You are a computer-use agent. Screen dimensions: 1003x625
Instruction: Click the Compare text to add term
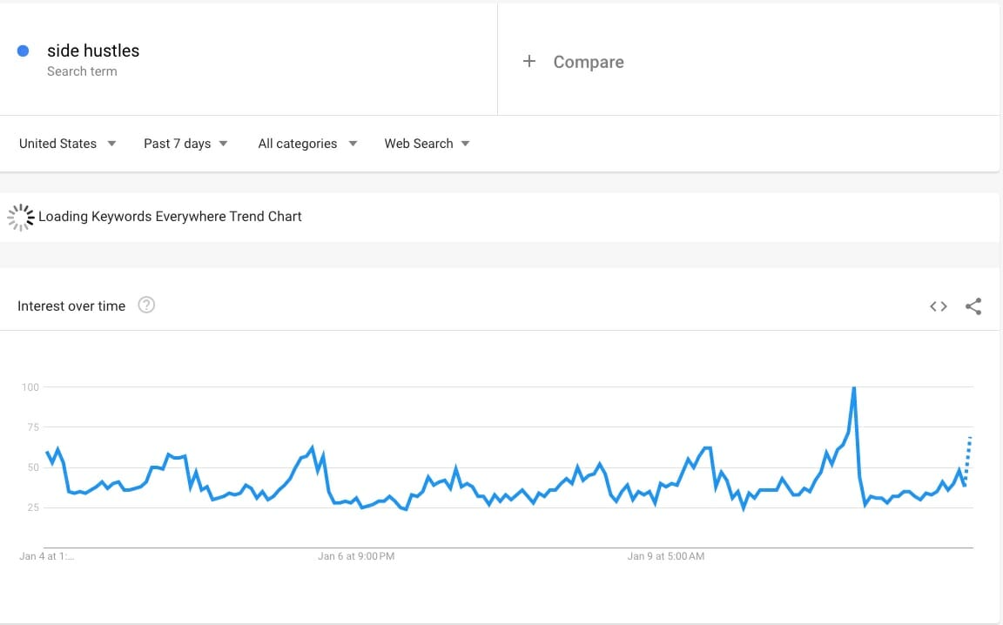589,62
